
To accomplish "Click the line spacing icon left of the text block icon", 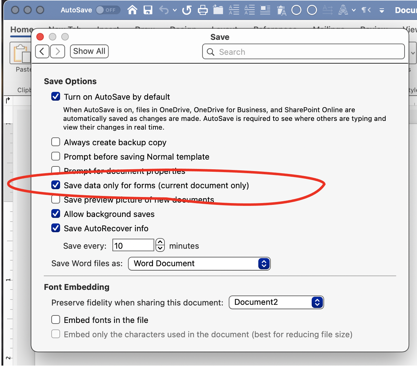I will point(249,10).
